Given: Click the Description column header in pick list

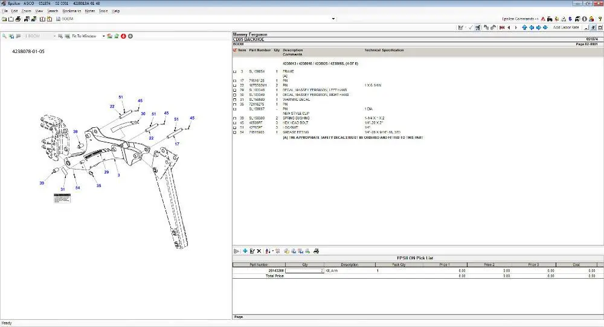Looking at the screenshot, I should click(x=349, y=265).
